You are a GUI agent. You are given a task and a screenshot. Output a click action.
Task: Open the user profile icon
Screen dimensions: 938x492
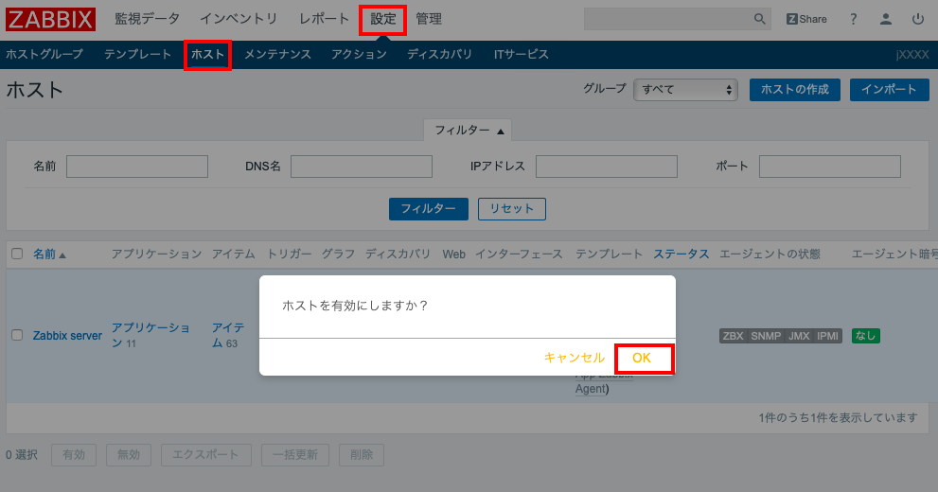pyautogui.click(x=886, y=19)
